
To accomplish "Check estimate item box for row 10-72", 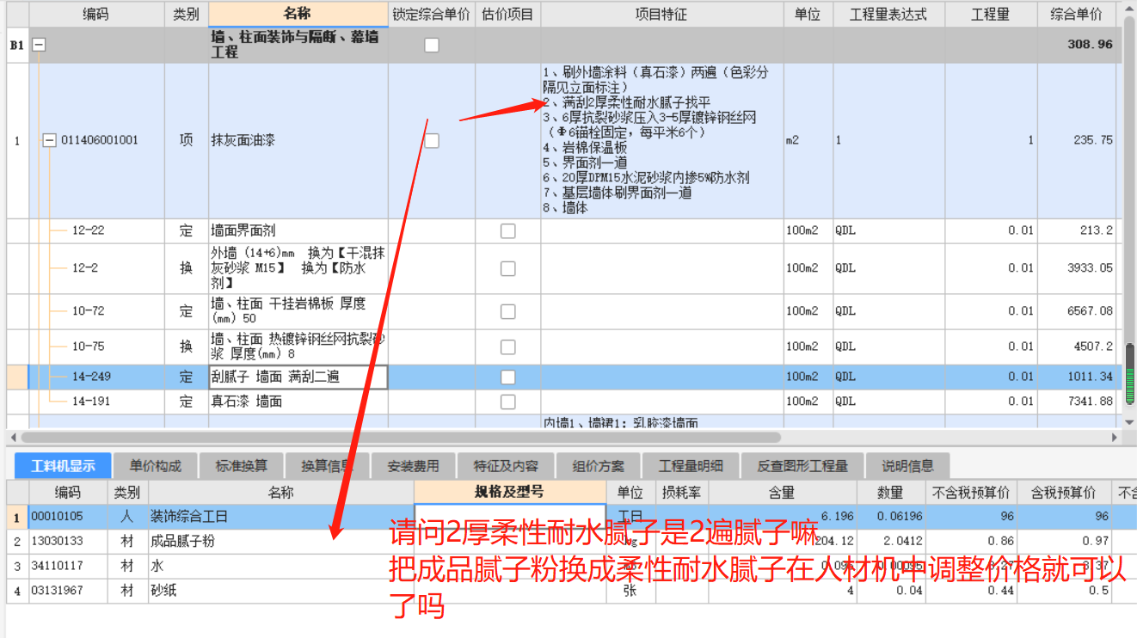I will click(508, 311).
